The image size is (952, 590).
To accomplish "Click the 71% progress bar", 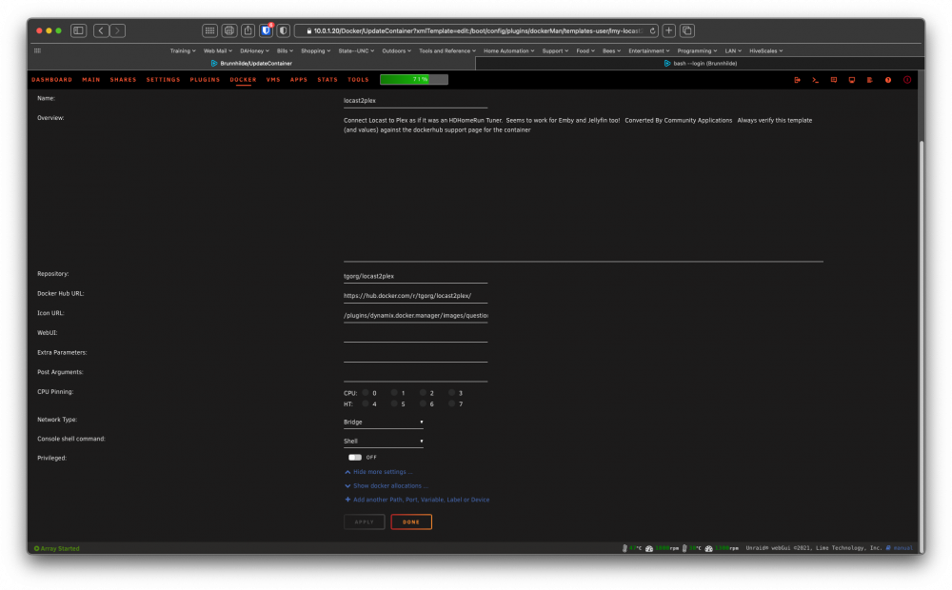I will (414, 80).
